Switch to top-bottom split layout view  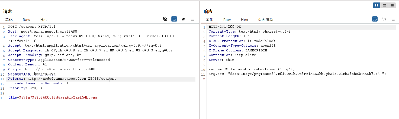point(384,5)
